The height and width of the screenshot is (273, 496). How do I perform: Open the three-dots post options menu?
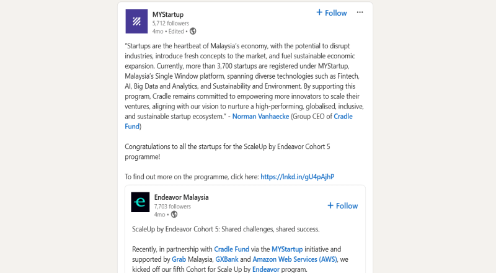pos(360,12)
